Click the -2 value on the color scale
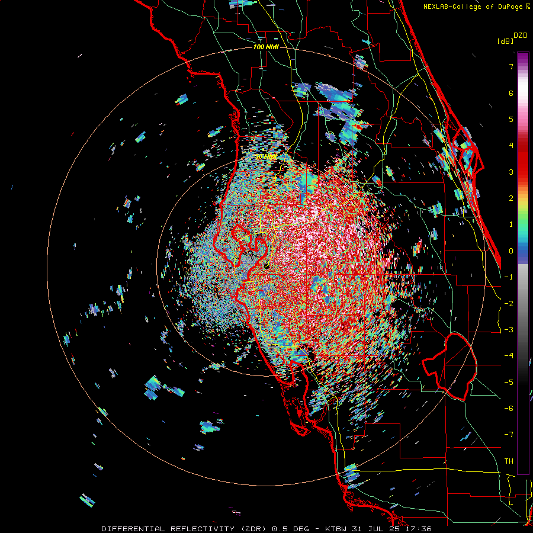 tap(509, 304)
